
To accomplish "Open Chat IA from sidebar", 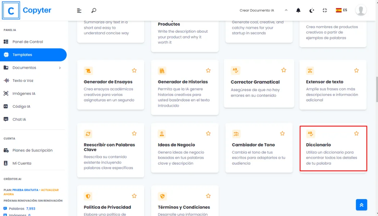I will tap(19, 120).
